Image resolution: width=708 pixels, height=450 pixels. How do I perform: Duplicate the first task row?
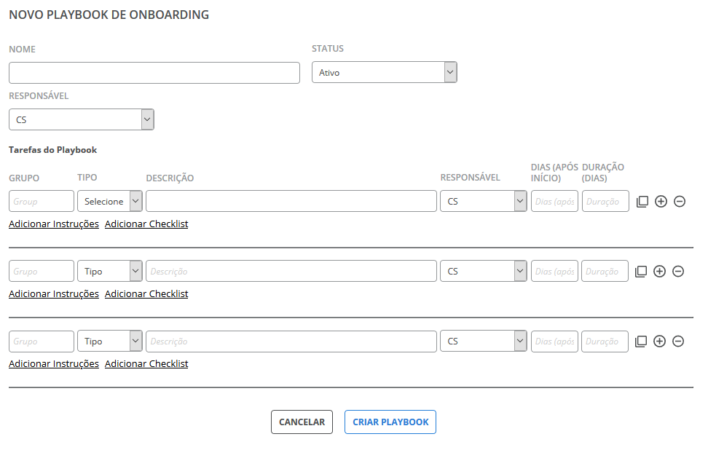(642, 201)
